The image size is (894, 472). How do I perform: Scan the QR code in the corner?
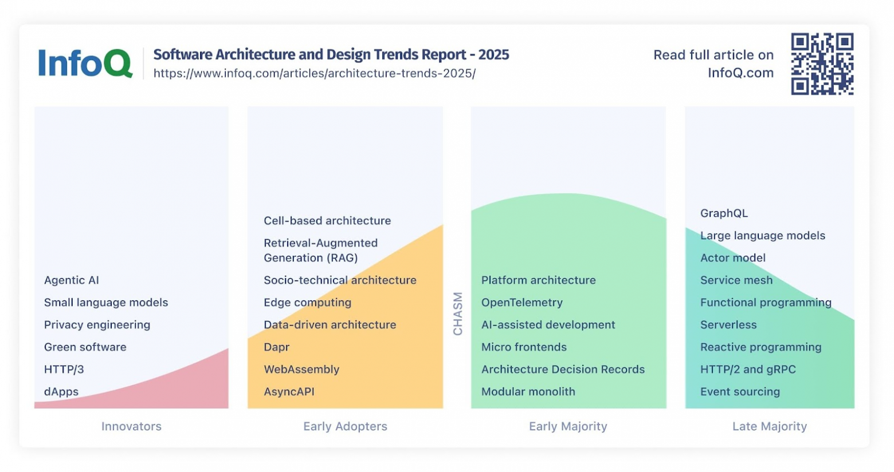(824, 64)
